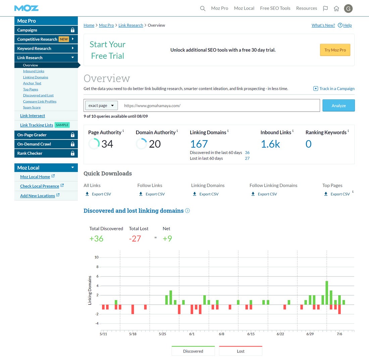Click the 36 discovered domains number link
Screen dimensions: 369x359
click(x=247, y=153)
